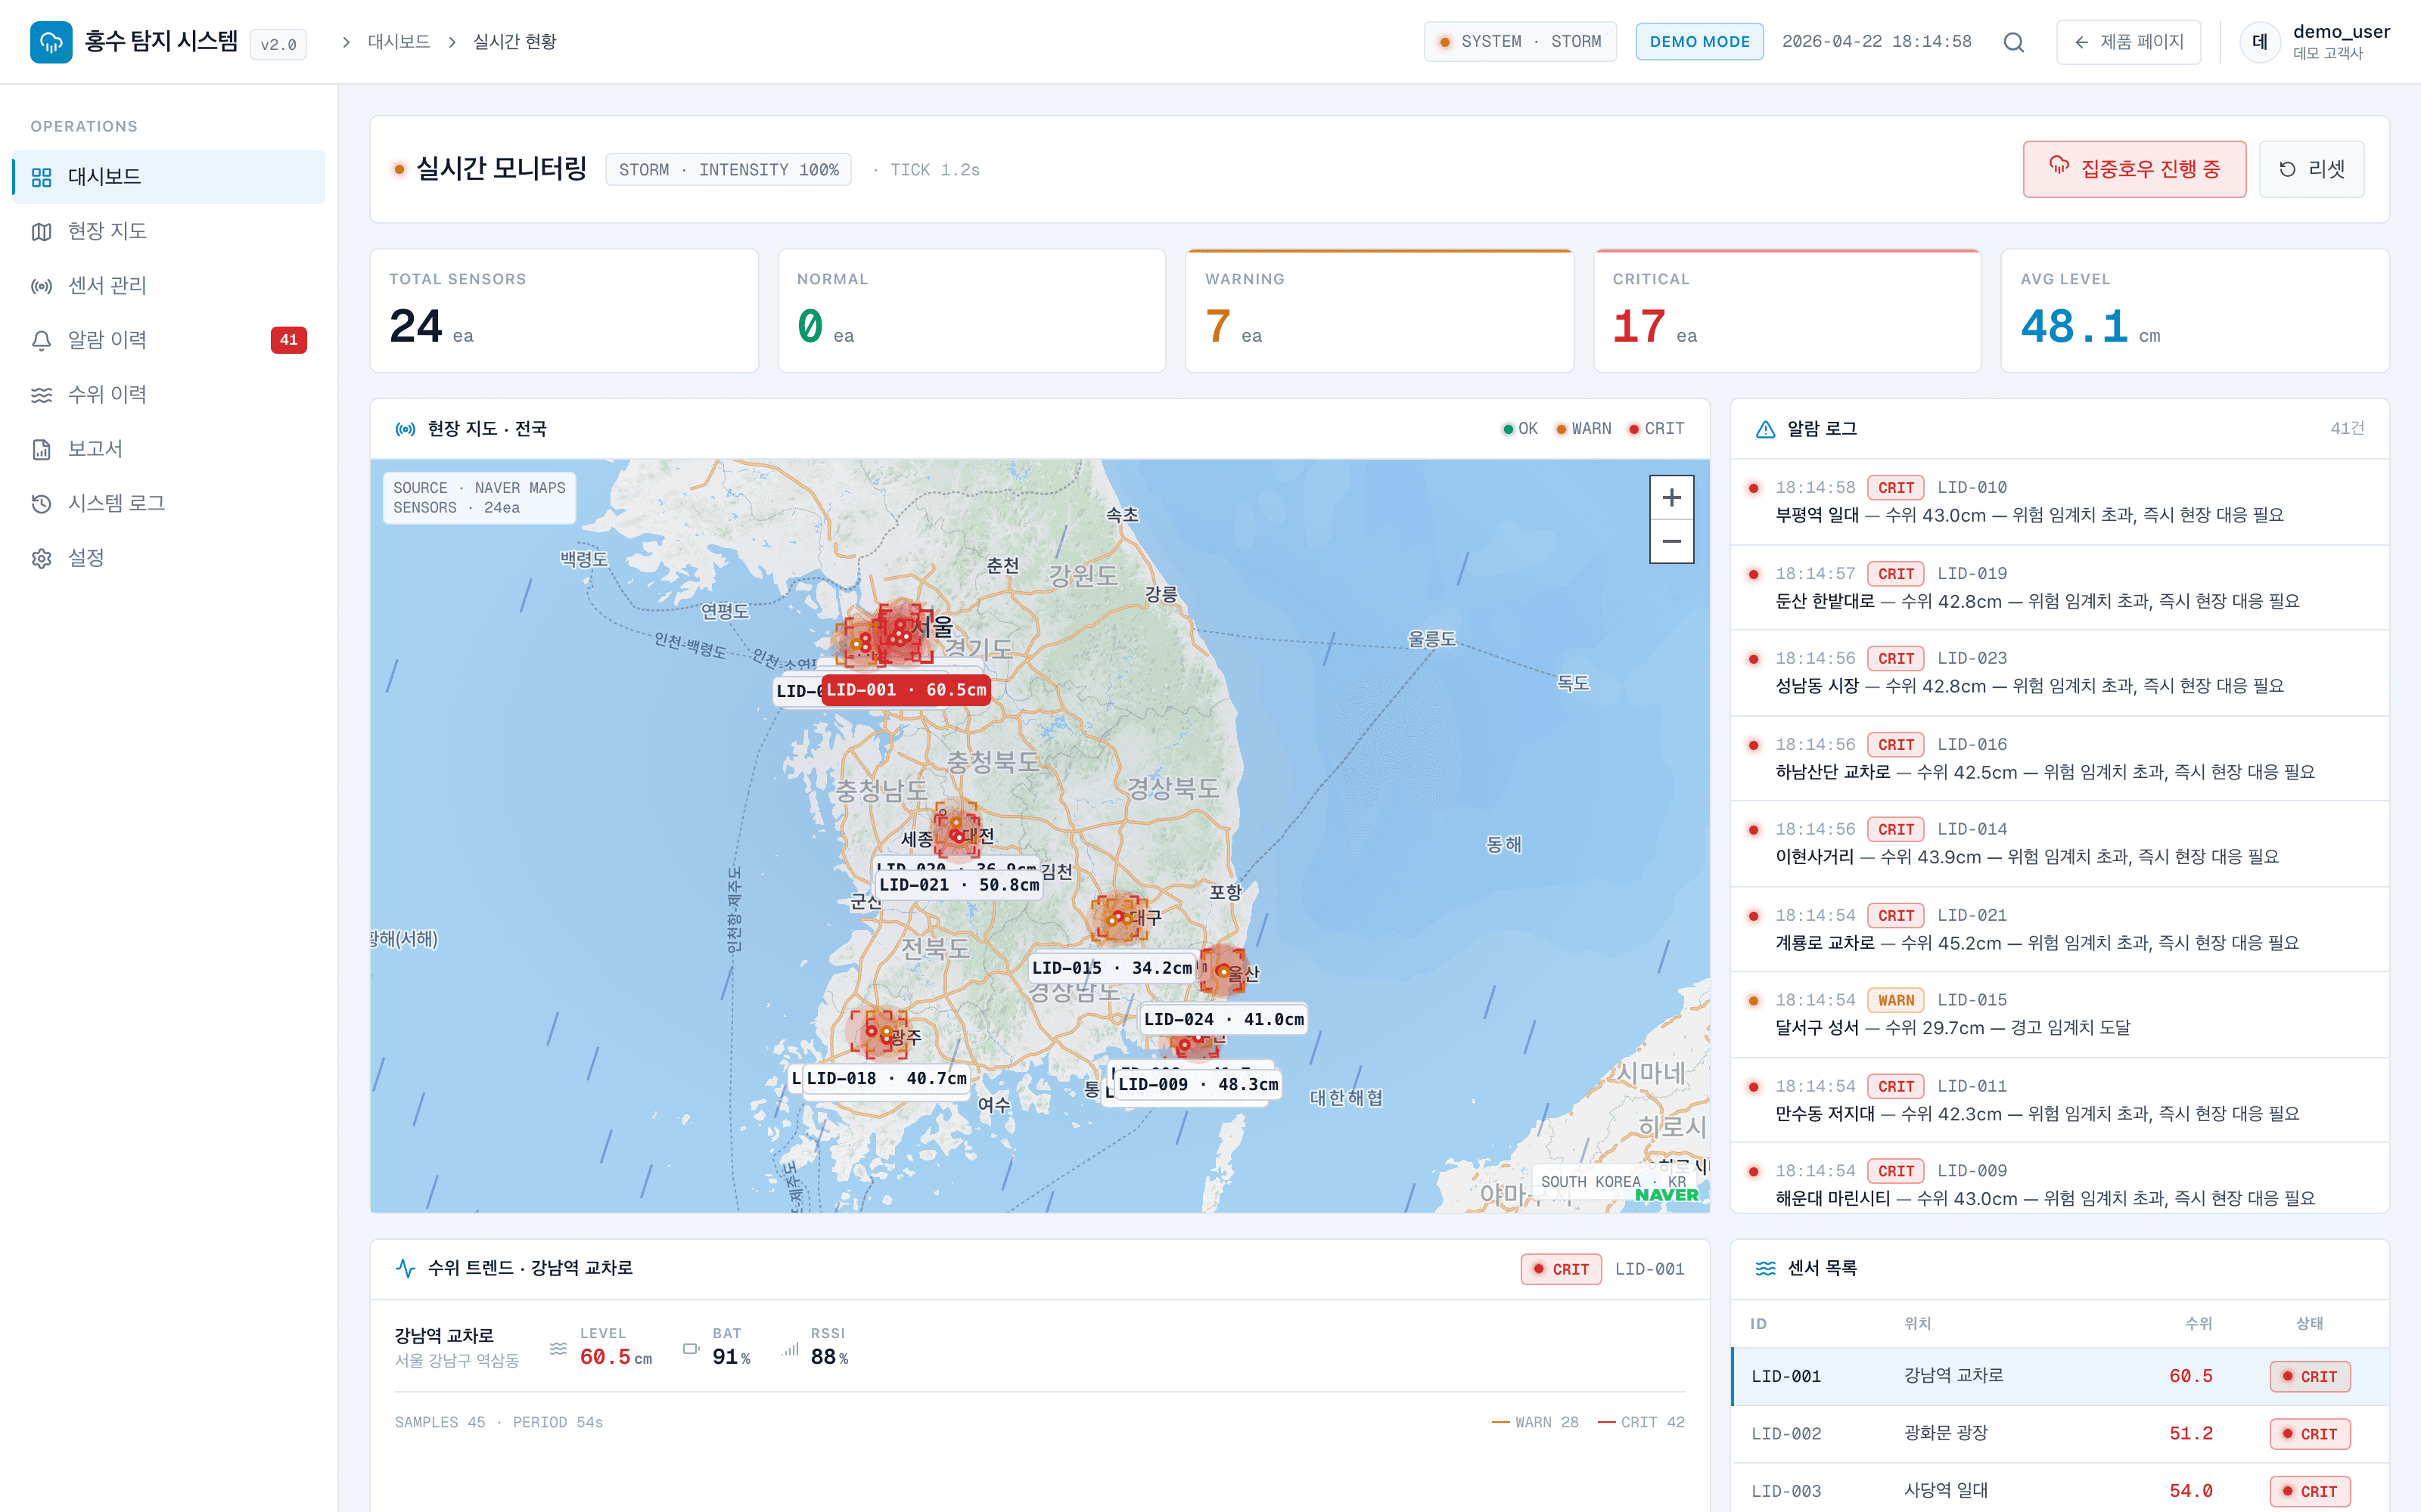Click the 대시보드 breadcrumb link

(x=398, y=42)
